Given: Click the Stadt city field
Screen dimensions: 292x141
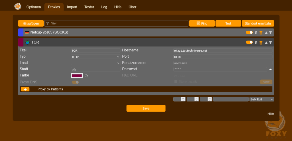Looking at the screenshot, I should 96,69.
